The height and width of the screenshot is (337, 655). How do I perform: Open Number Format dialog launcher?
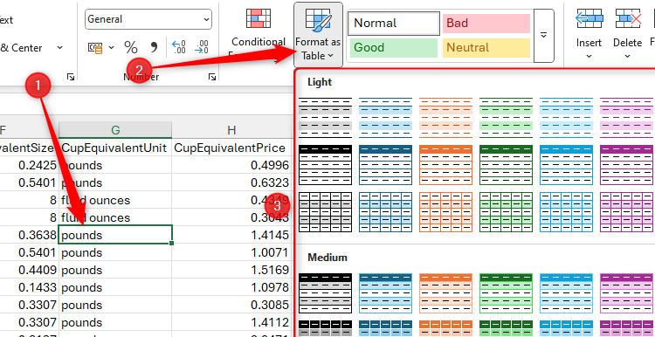[x=212, y=77]
